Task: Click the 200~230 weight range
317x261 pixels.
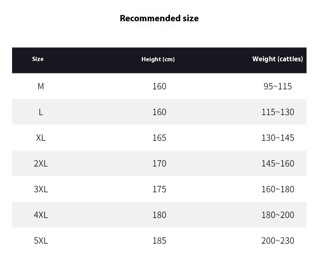Action: point(278,241)
